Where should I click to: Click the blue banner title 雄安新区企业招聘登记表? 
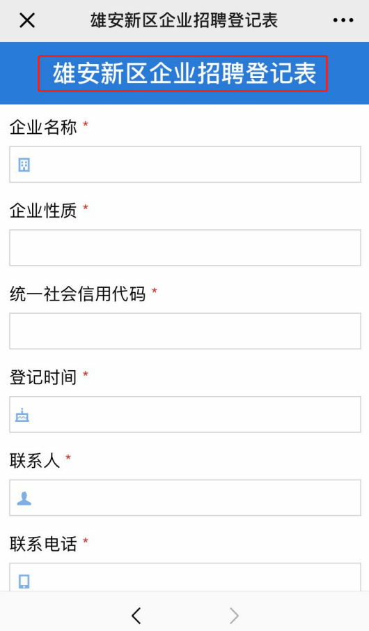(x=183, y=74)
